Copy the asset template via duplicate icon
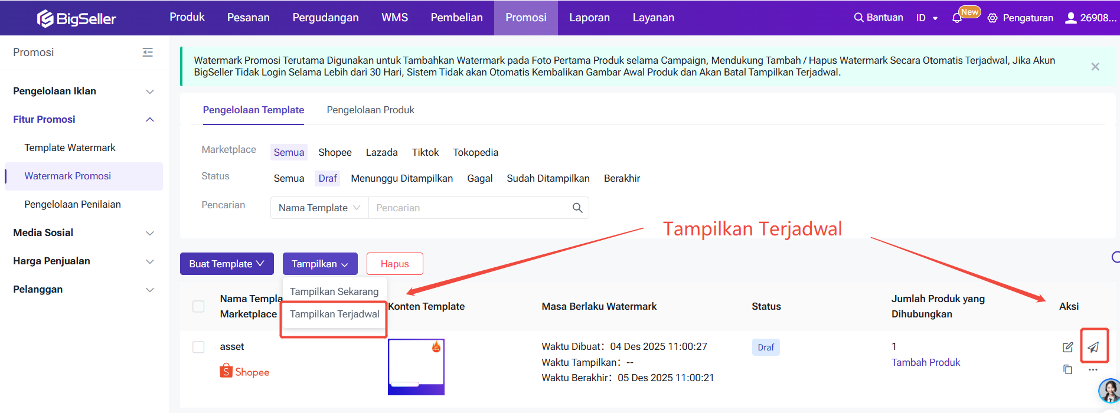Image resolution: width=1120 pixels, height=413 pixels. [x=1067, y=369]
